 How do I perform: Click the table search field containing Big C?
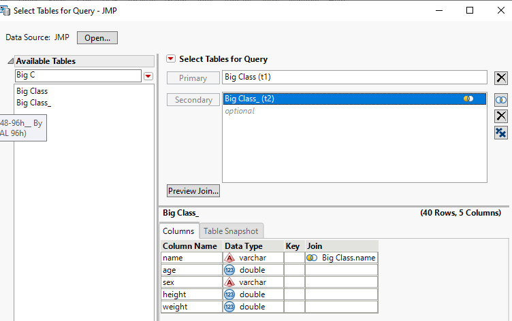[x=78, y=75]
